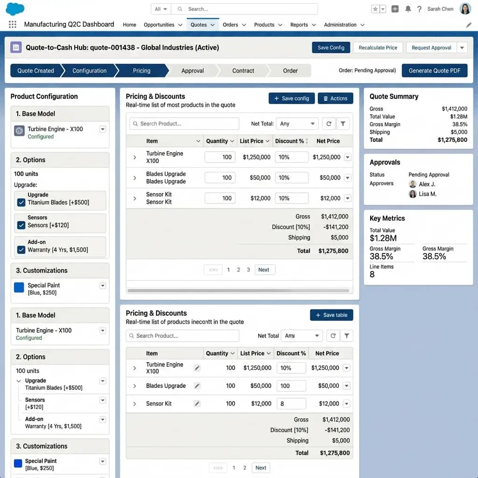Refresh the lower Pricing & Discounts table
This screenshot has height=478, width=478.
(333, 336)
